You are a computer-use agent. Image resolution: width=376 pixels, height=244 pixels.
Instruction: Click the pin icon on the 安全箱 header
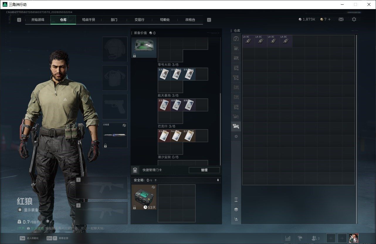pyautogui.click(x=218, y=180)
